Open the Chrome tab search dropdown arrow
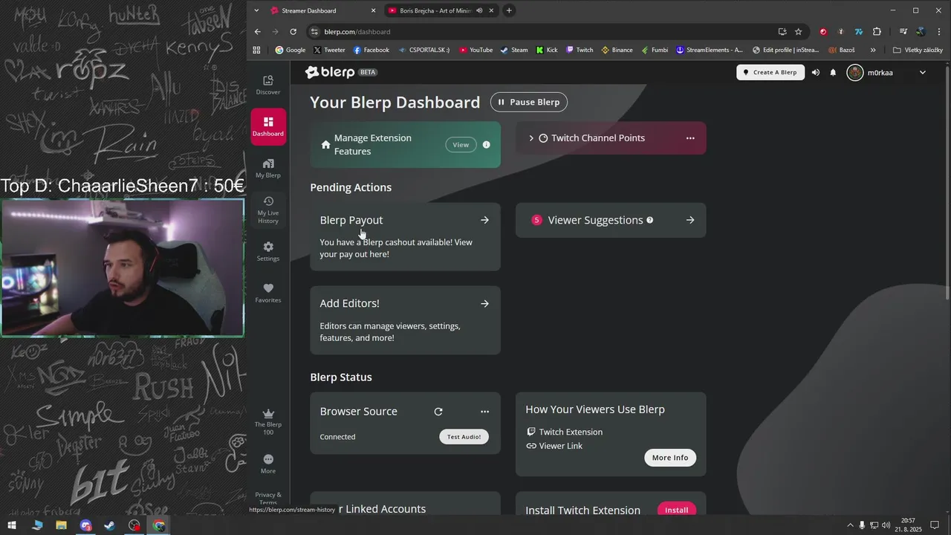Image resolution: width=951 pixels, height=535 pixels. tap(256, 10)
